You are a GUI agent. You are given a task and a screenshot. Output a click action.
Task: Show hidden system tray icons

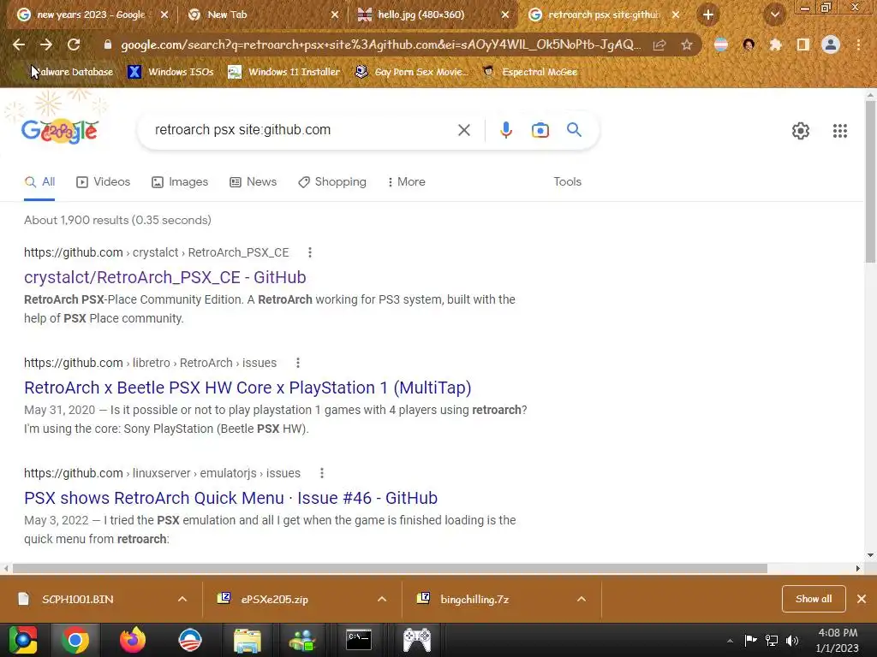click(x=730, y=641)
